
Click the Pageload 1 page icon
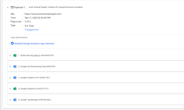(12, 7)
